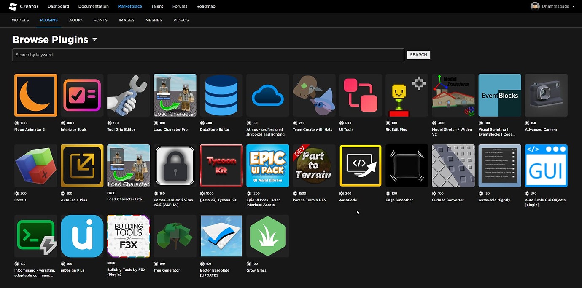This screenshot has height=288, width=582.
Task: Switch to the MODELS tab
Action: (20, 20)
